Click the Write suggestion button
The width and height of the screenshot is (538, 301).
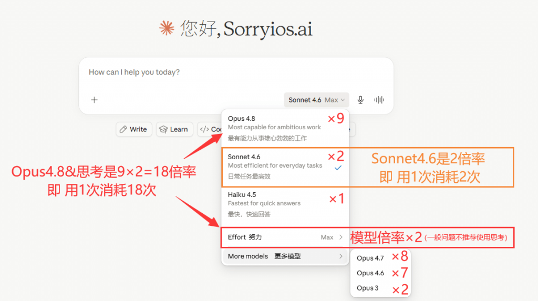click(x=134, y=129)
